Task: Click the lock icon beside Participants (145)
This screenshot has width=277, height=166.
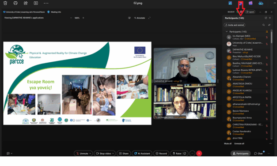Action: [x=267, y=32]
